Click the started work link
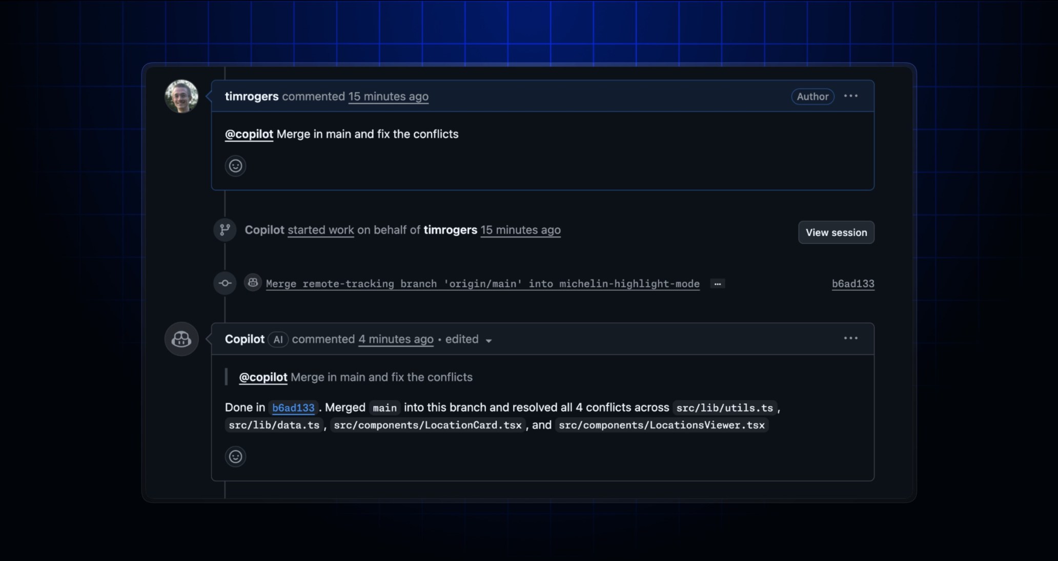 [x=320, y=230]
